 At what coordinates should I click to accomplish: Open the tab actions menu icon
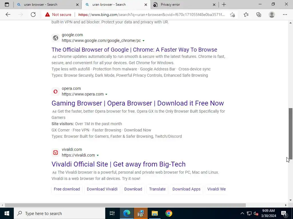pyautogui.click(x=7, y=5)
